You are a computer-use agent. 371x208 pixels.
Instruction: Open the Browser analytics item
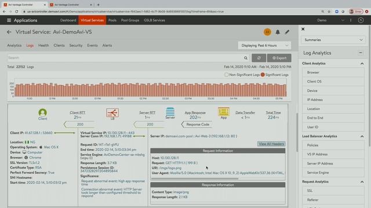[333, 72]
